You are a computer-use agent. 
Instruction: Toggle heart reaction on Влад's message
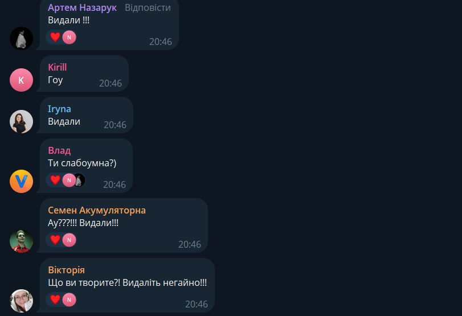click(55, 180)
